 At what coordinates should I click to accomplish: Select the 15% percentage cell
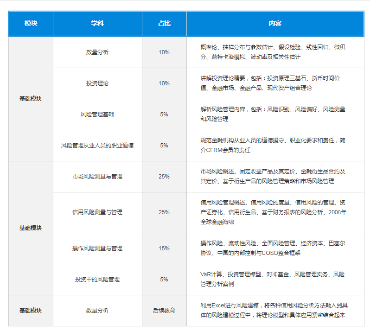pyautogui.click(x=164, y=248)
